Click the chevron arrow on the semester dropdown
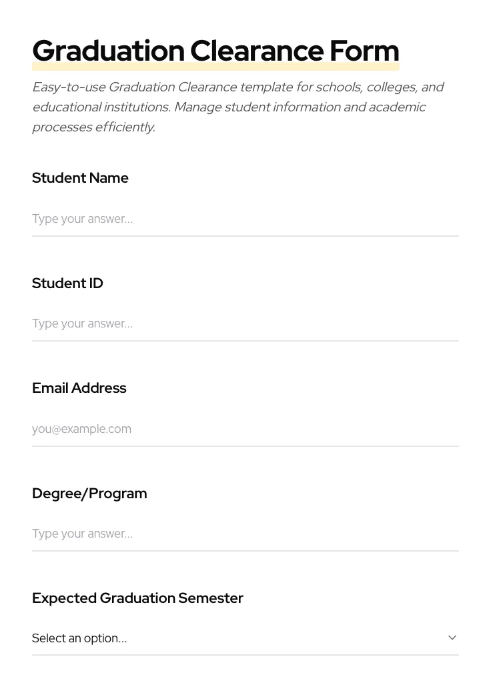 (x=452, y=638)
